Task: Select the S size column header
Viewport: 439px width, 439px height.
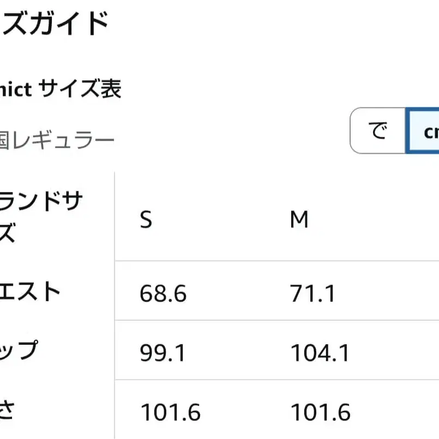Action: pos(145,219)
